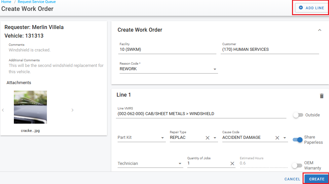
Task: Clear the Quantity of Jobs field
Action: (x=232, y=164)
